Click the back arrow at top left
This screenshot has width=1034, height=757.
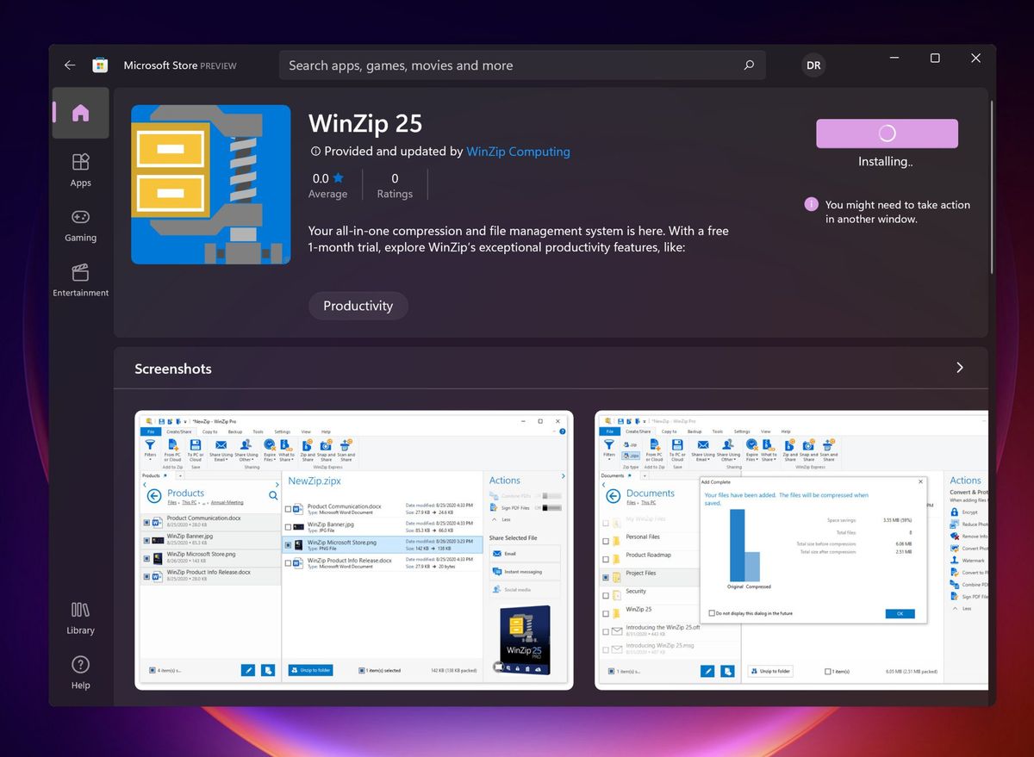coord(70,65)
